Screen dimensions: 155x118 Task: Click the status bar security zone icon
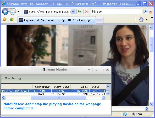125,114
